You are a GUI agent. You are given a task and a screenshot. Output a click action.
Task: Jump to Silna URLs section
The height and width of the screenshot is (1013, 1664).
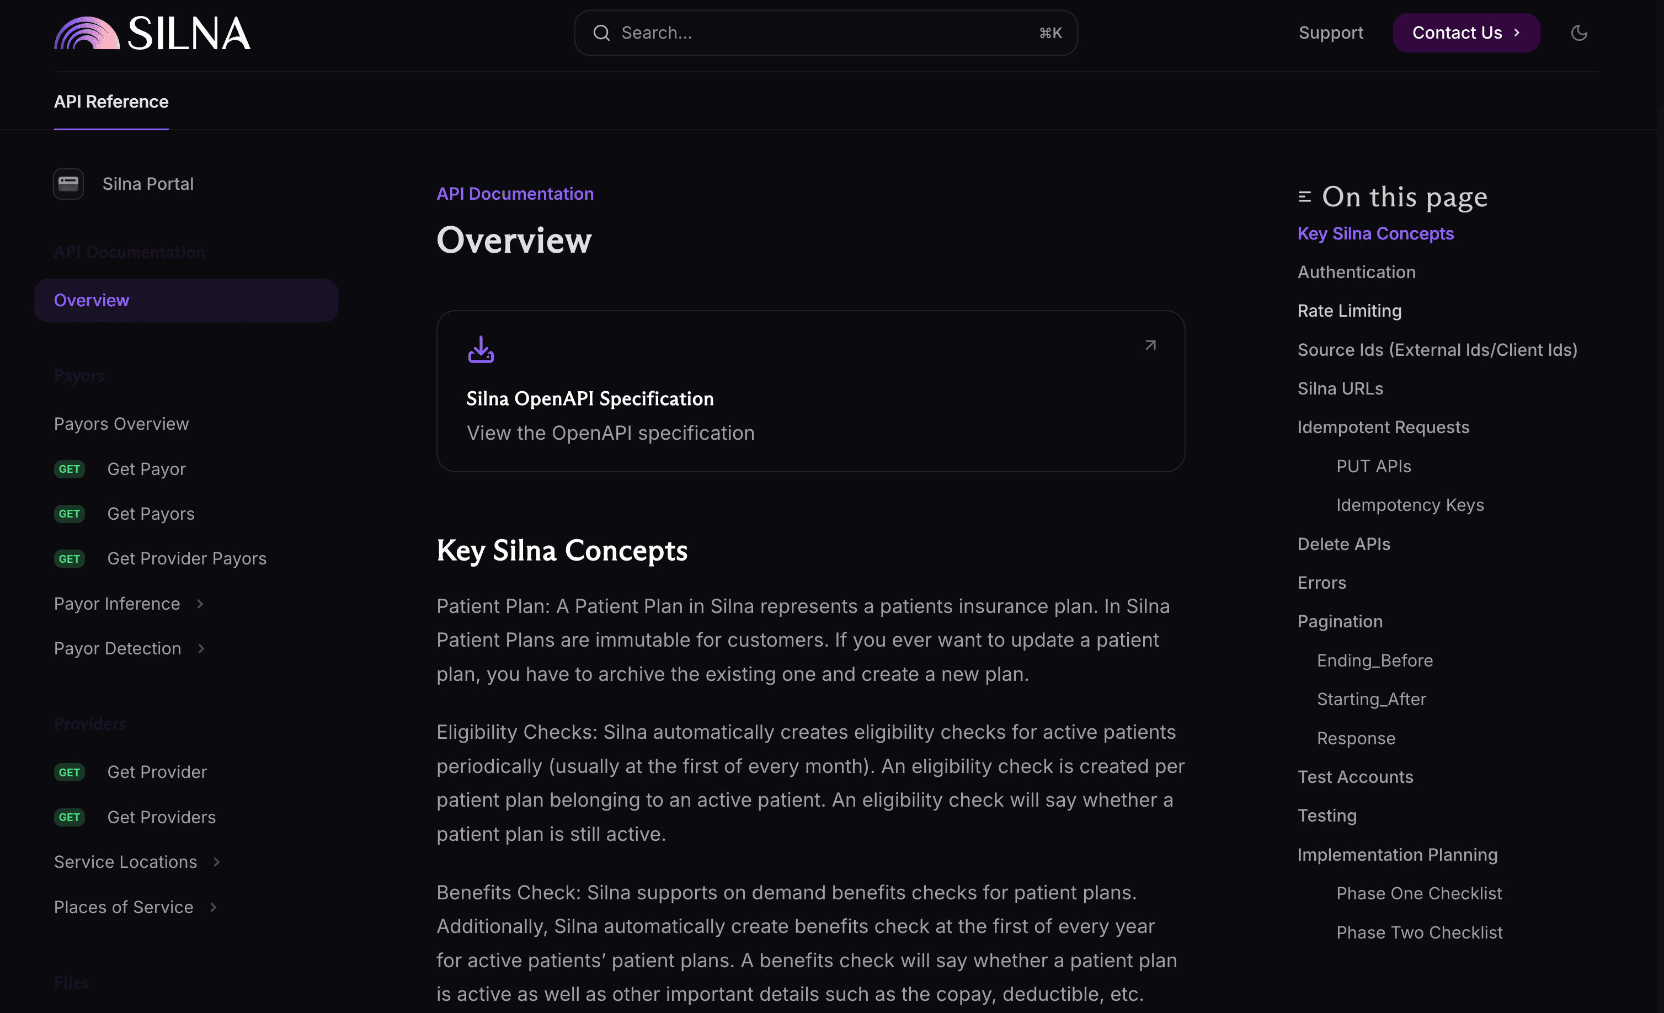[1341, 388]
